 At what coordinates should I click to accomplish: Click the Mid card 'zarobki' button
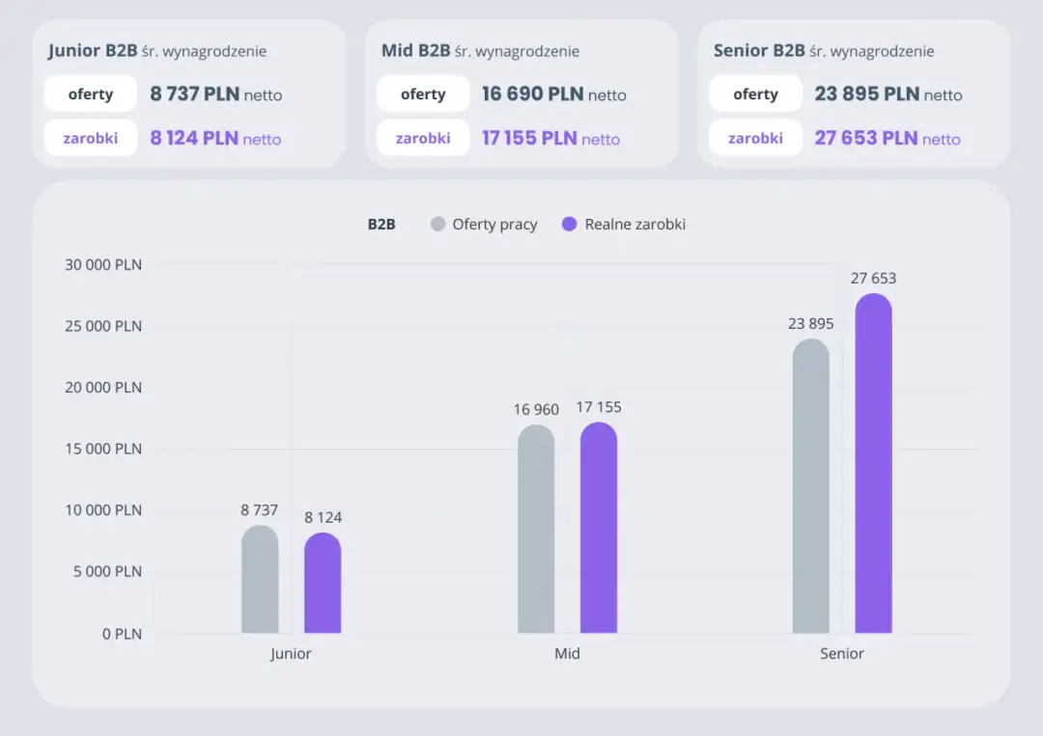(423, 138)
